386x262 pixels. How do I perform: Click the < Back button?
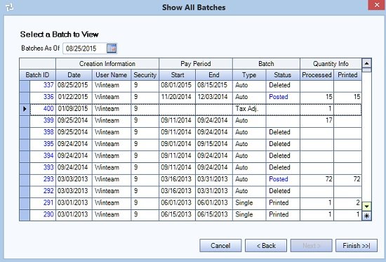point(266,245)
